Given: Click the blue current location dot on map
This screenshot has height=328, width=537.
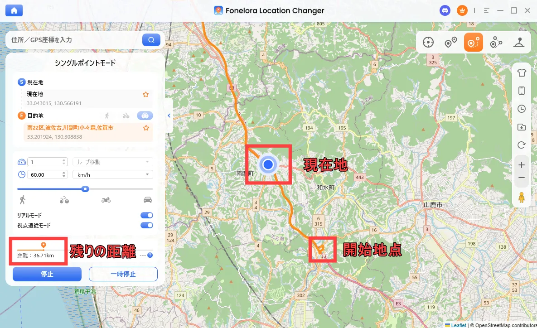Looking at the screenshot, I should point(268,165).
